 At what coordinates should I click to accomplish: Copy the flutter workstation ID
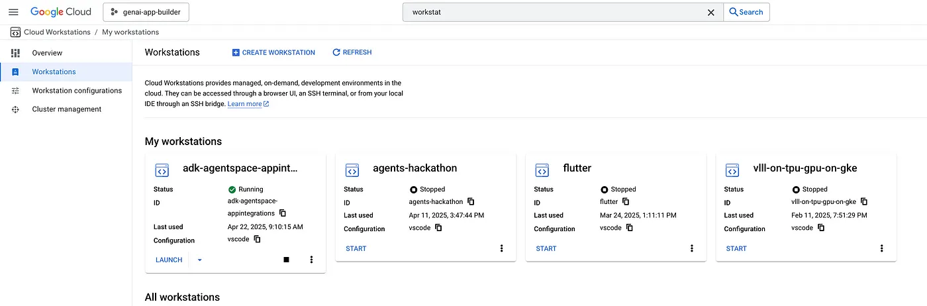625,201
